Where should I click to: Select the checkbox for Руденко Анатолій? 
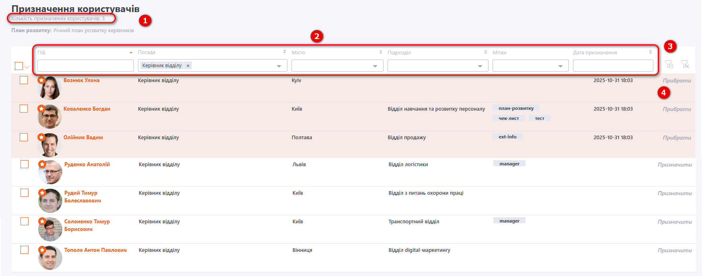(x=25, y=164)
